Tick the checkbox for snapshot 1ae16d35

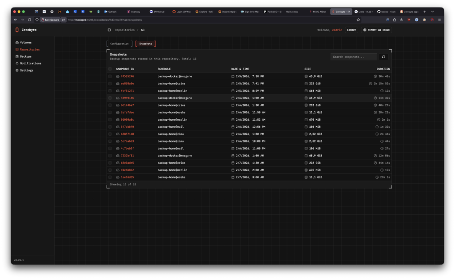tap(110, 177)
